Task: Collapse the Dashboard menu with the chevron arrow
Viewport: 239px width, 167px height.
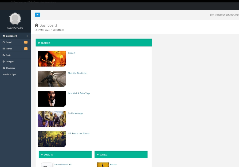Action: click(27, 36)
